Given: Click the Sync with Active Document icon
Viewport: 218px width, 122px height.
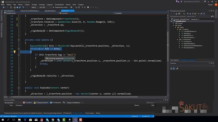Looking at the screenshot, I should (x=188, y=14).
